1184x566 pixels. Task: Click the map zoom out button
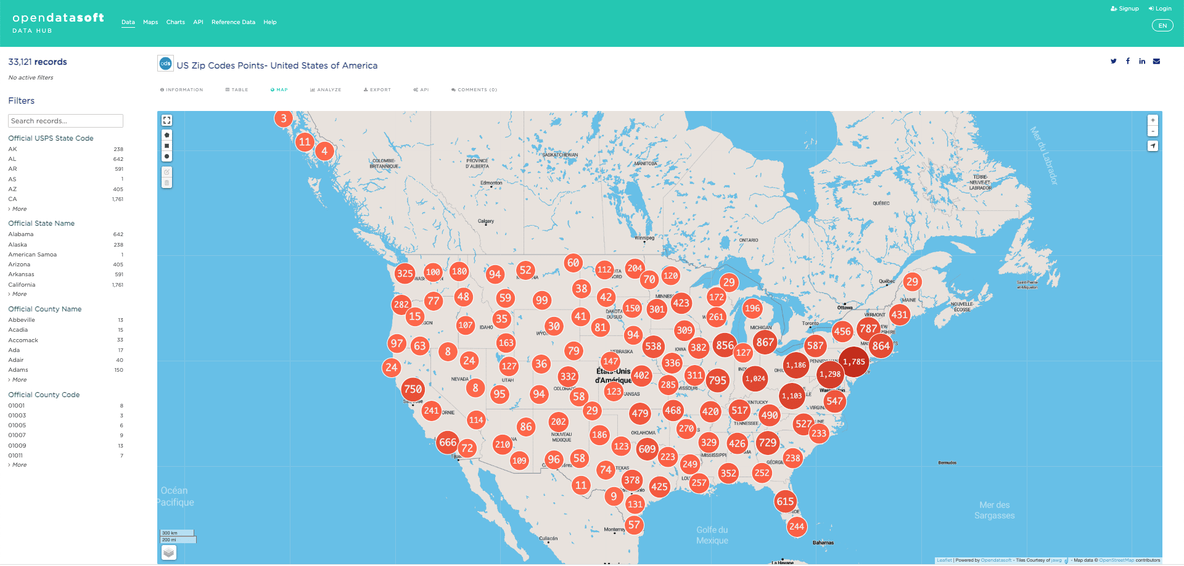click(1153, 131)
